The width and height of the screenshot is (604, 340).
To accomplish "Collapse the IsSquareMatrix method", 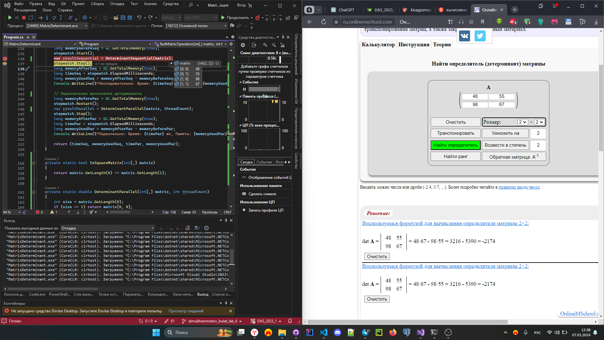I will pyautogui.click(x=34, y=163).
